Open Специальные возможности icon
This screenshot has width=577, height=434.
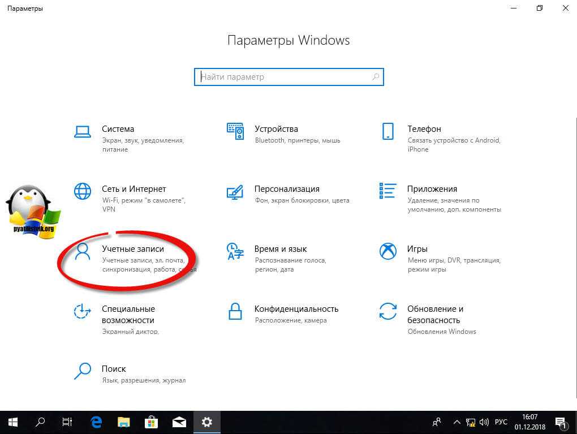click(x=83, y=311)
